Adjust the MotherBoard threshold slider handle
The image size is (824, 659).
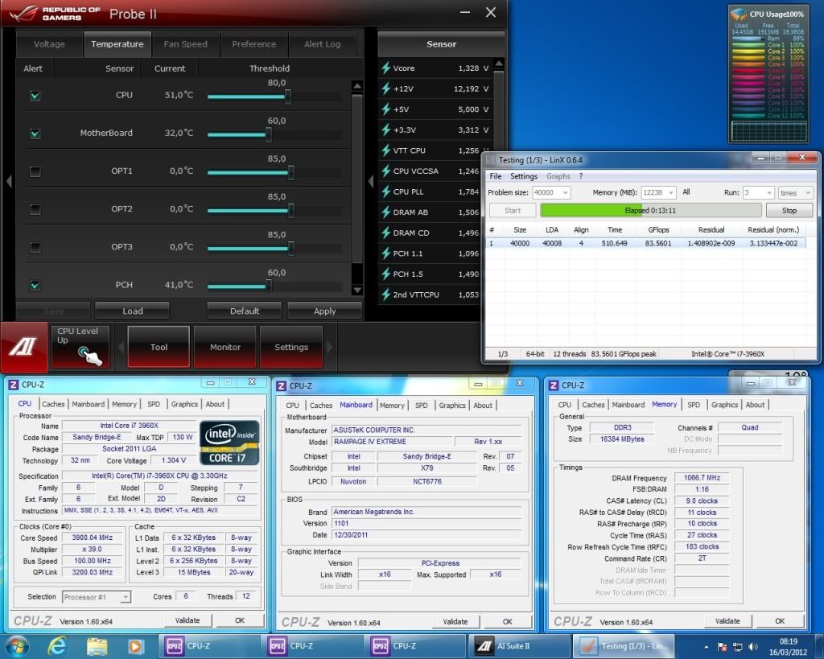pos(268,134)
